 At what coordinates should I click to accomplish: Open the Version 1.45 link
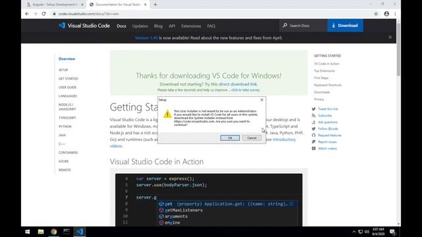coord(146,38)
